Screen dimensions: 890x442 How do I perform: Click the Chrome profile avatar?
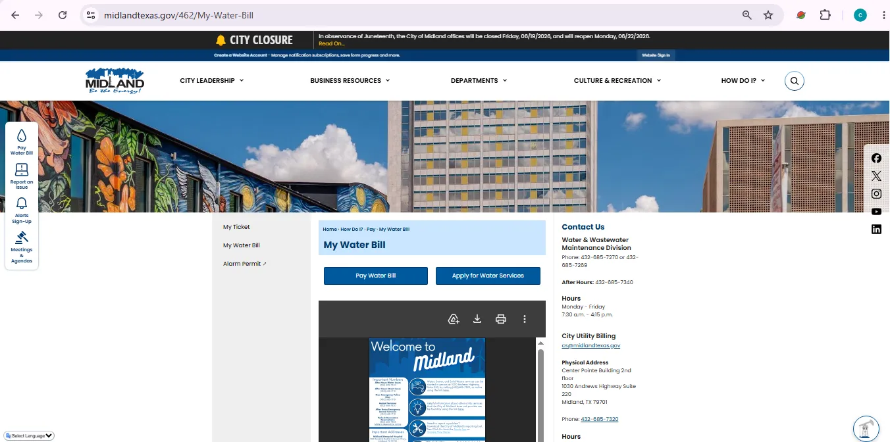click(x=860, y=15)
